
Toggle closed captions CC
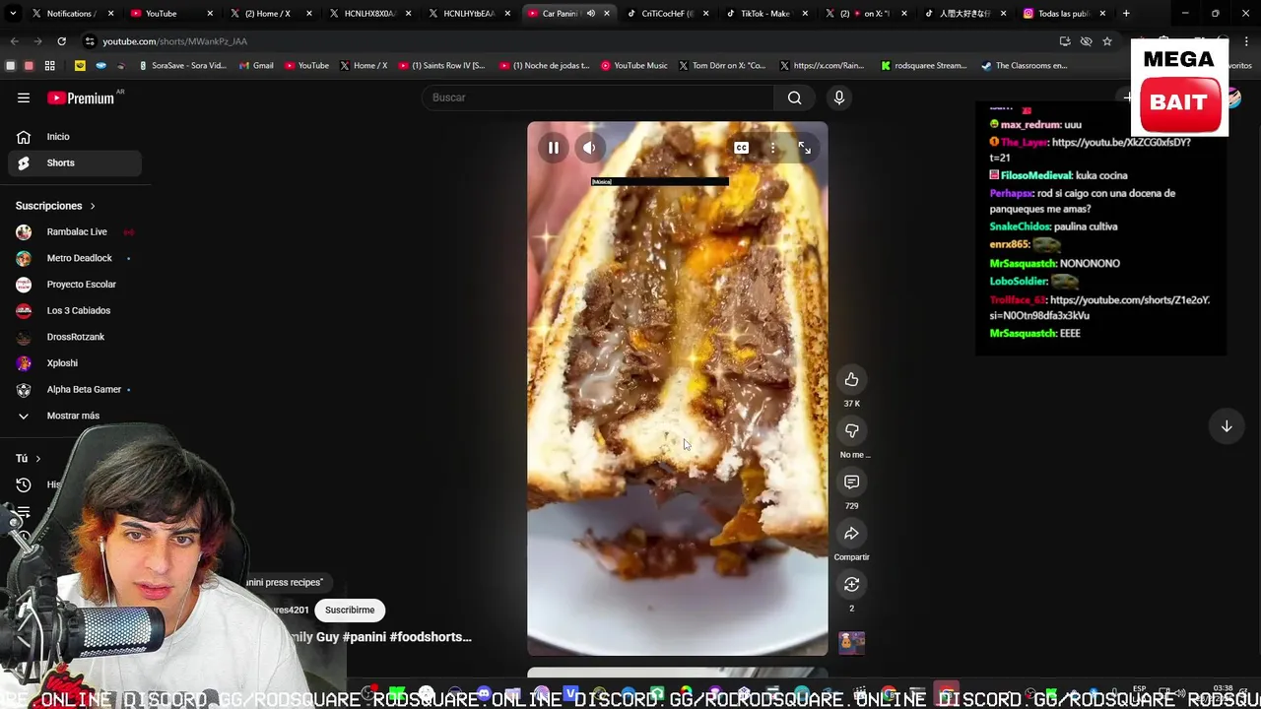[741, 148]
